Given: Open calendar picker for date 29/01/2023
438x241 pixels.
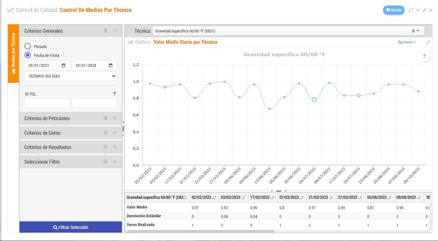Looking at the screenshot, I should point(63,65).
